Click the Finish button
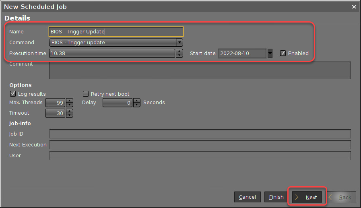Viewport: 361px width, 208px height. (x=276, y=197)
